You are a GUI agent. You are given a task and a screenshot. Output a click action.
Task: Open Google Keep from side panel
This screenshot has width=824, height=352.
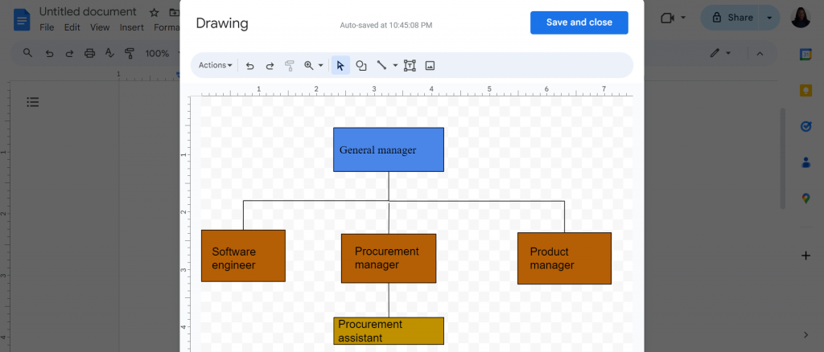click(x=805, y=90)
